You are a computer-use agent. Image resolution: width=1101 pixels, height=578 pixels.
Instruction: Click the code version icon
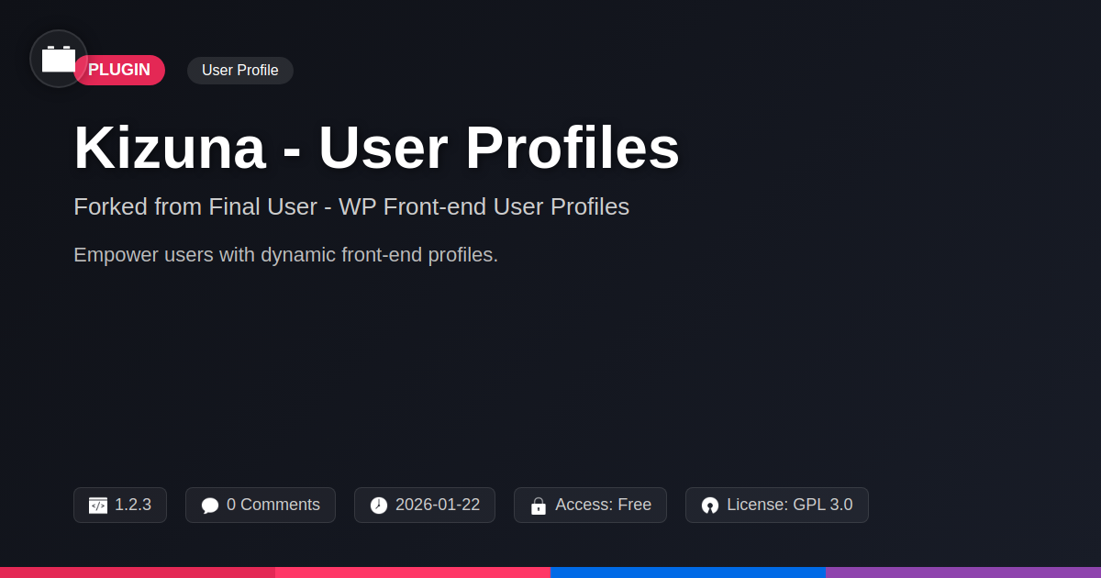pyautogui.click(x=98, y=506)
